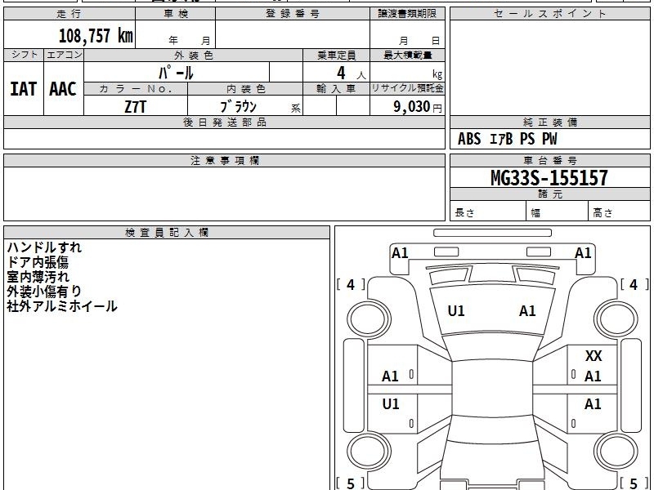Click the A1 mark on the hood
Image resolution: width=654 pixels, height=490 pixels.
527,311
